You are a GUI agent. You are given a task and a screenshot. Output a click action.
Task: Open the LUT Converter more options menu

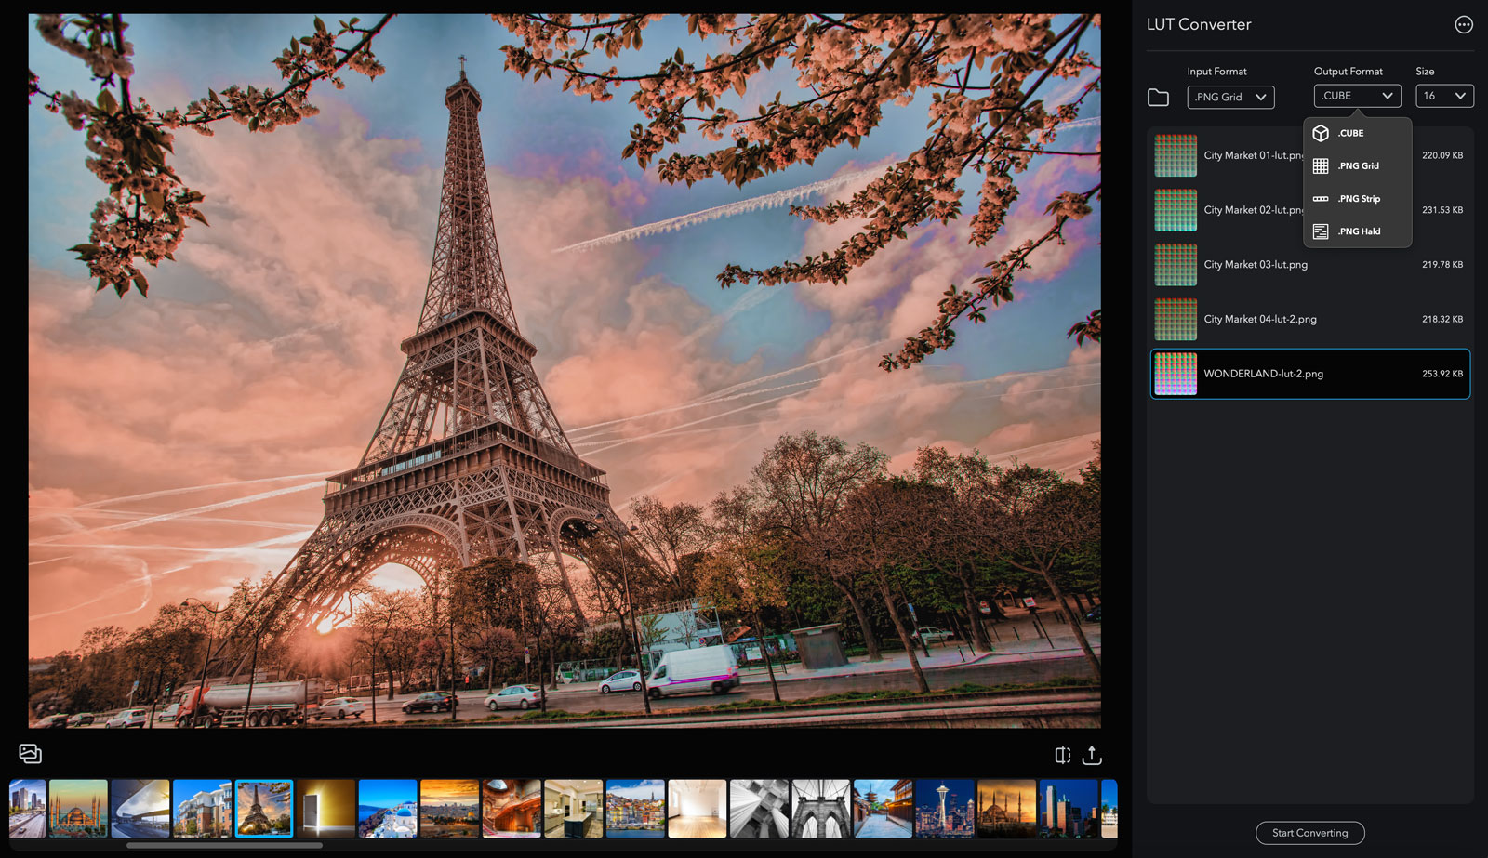1463,25
